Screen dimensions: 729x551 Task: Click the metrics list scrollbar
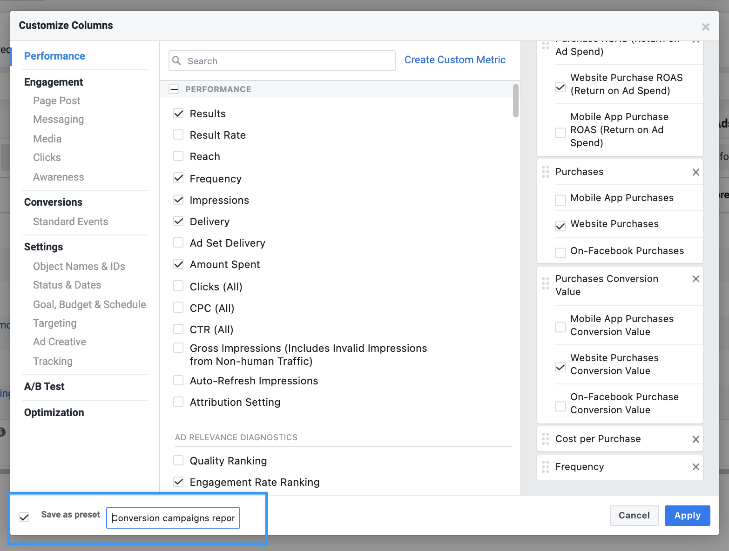coord(515,101)
